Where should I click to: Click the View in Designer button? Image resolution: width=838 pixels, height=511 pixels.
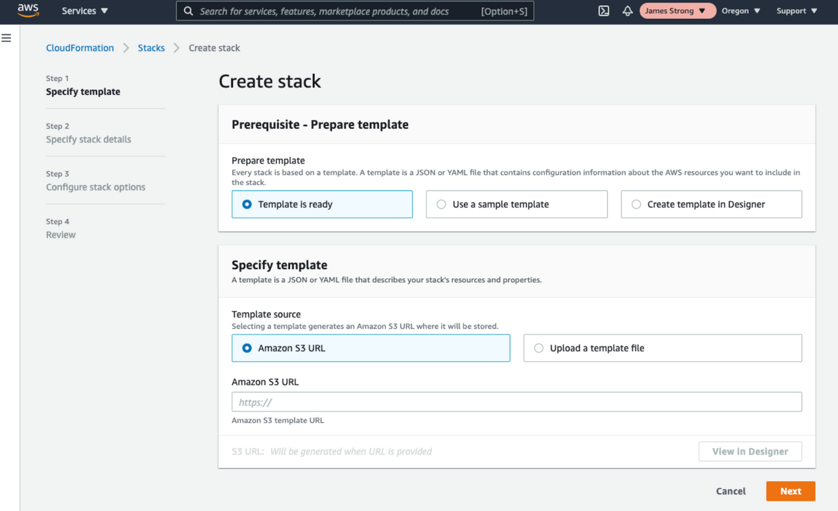(750, 451)
